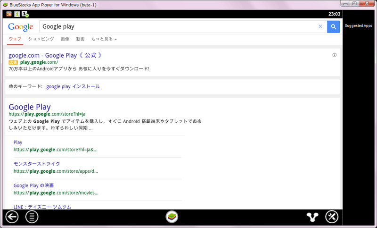
Task: Click the 23:03 clock in status bar
Action: coord(334,14)
